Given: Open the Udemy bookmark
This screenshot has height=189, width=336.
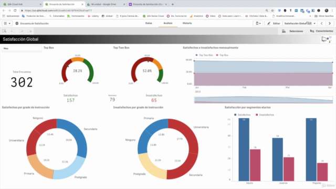Looking at the screenshot, I should (93, 16).
